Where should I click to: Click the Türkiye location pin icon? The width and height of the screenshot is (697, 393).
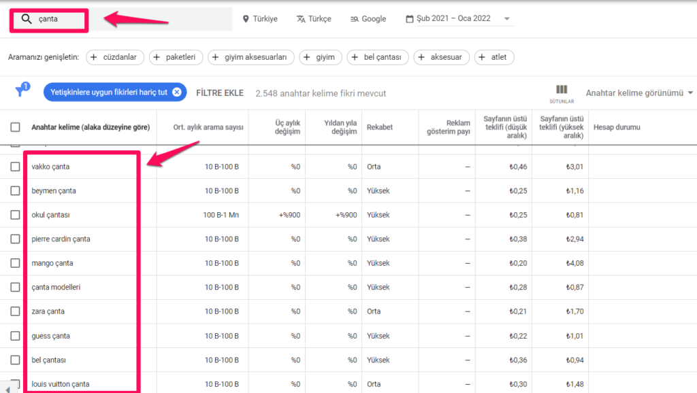coord(246,19)
